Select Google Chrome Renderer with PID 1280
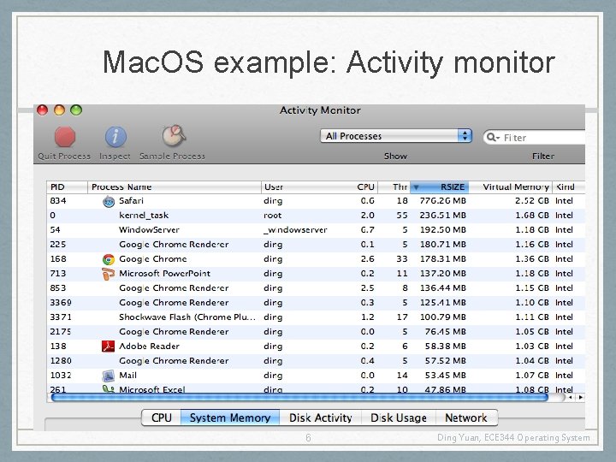 (x=316, y=361)
